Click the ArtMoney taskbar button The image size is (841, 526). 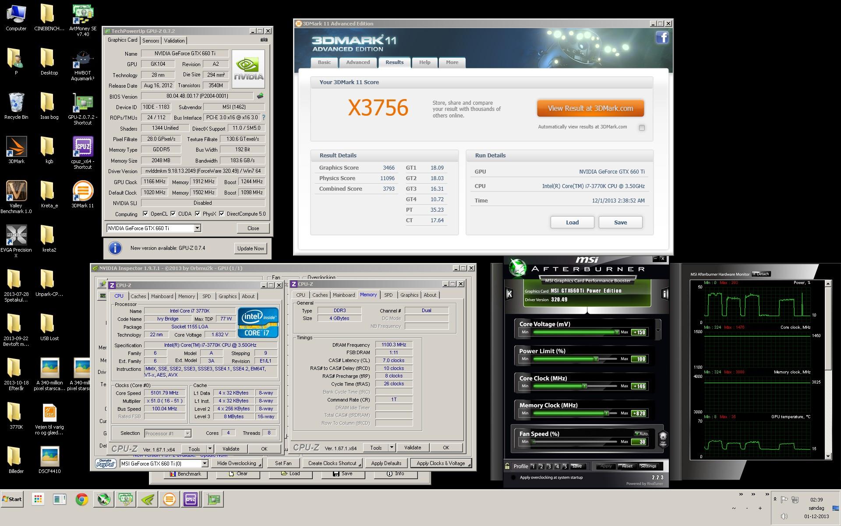126,499
